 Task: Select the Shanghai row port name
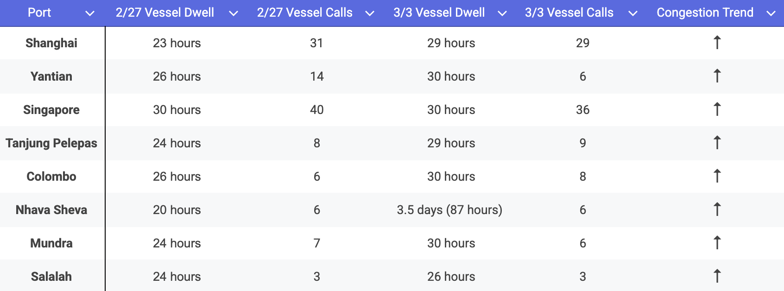tap(51, 43)
